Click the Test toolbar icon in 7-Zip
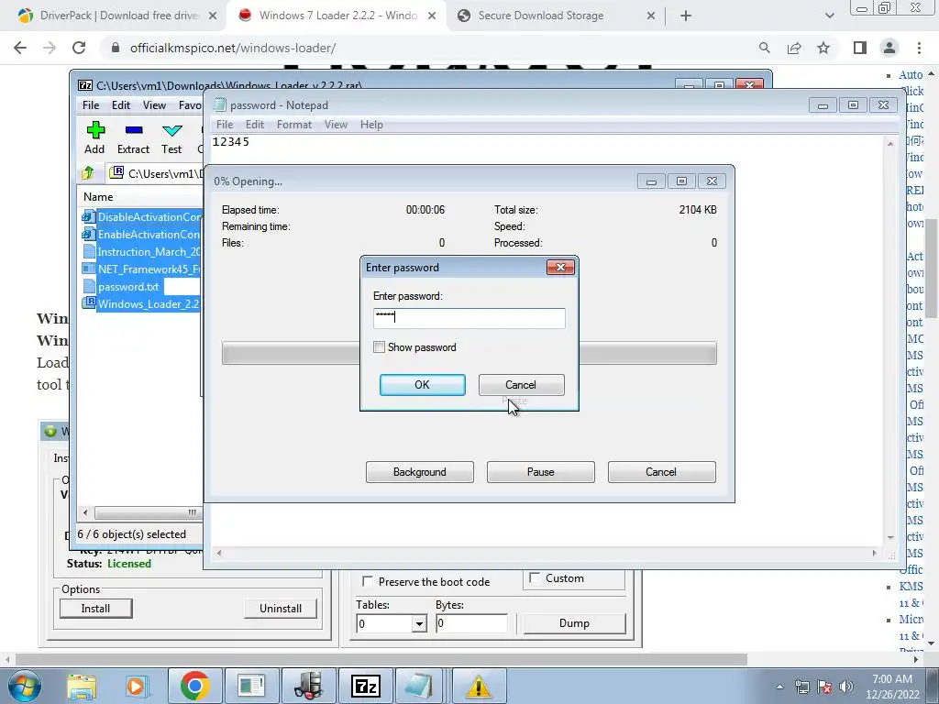This screenshot has width=939, height=704. pos(171,137)
